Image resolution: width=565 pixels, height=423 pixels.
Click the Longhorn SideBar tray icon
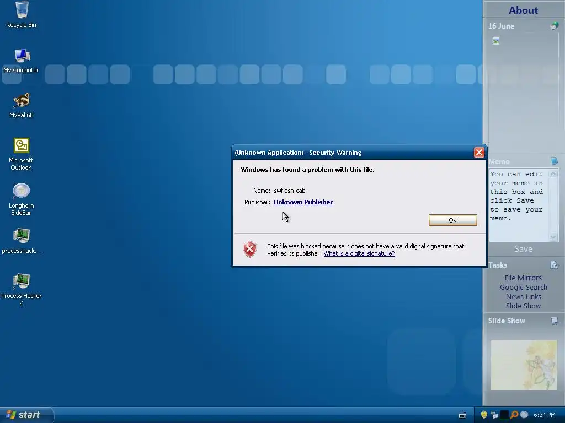[x=524, y=415]
